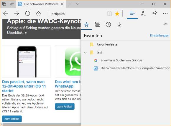Toggle Reading view book icon

coord(109,14)
